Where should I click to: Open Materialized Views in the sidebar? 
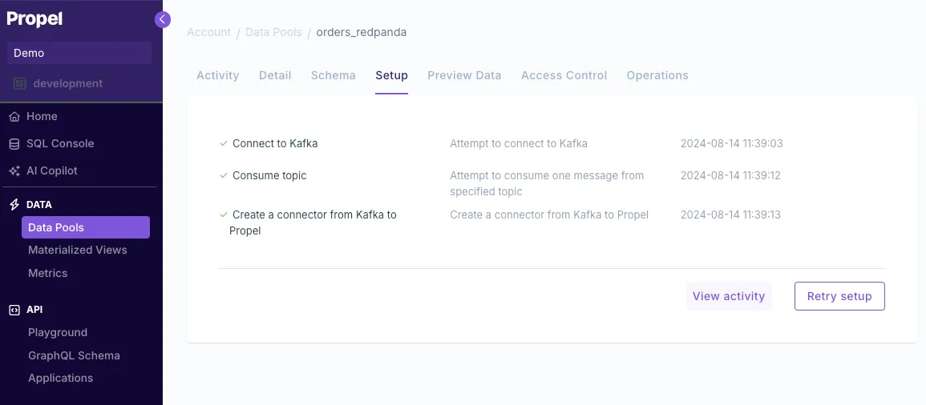pos(77,250)
